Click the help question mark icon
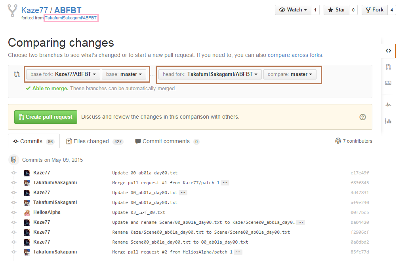 (x=362, y=117)
